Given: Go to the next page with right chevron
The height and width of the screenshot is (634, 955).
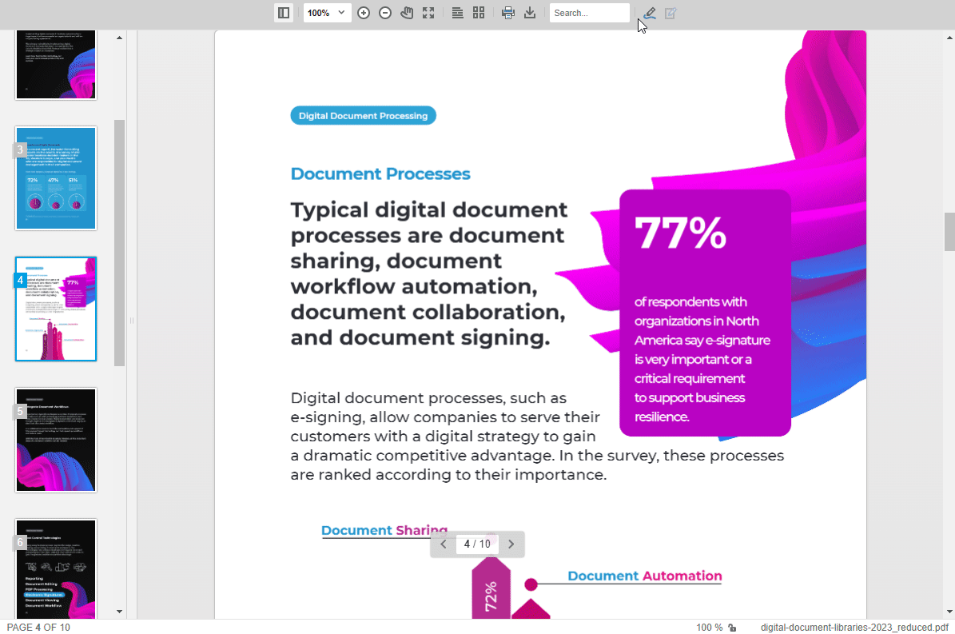Looking at the screenshot, I should [x=511, y=544].
